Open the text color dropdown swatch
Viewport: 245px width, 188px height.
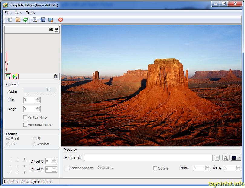pos(239,158)
